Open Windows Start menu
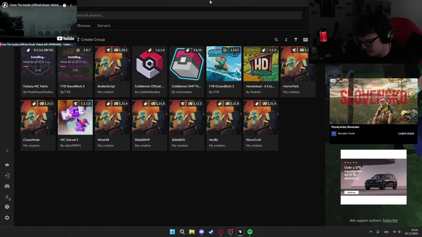The height and width of the screenshot is (237, 422). [x=172, y=232]
